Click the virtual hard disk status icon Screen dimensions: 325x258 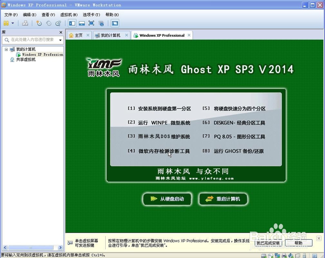point(263,255)
